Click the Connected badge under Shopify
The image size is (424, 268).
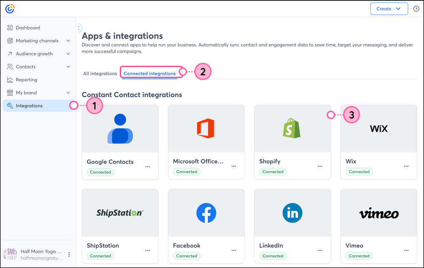click(273, 172)
